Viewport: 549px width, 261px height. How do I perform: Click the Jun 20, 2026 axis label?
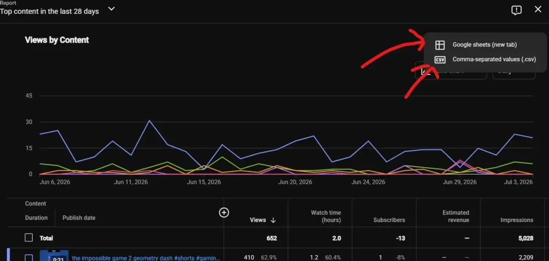(295, 182)
